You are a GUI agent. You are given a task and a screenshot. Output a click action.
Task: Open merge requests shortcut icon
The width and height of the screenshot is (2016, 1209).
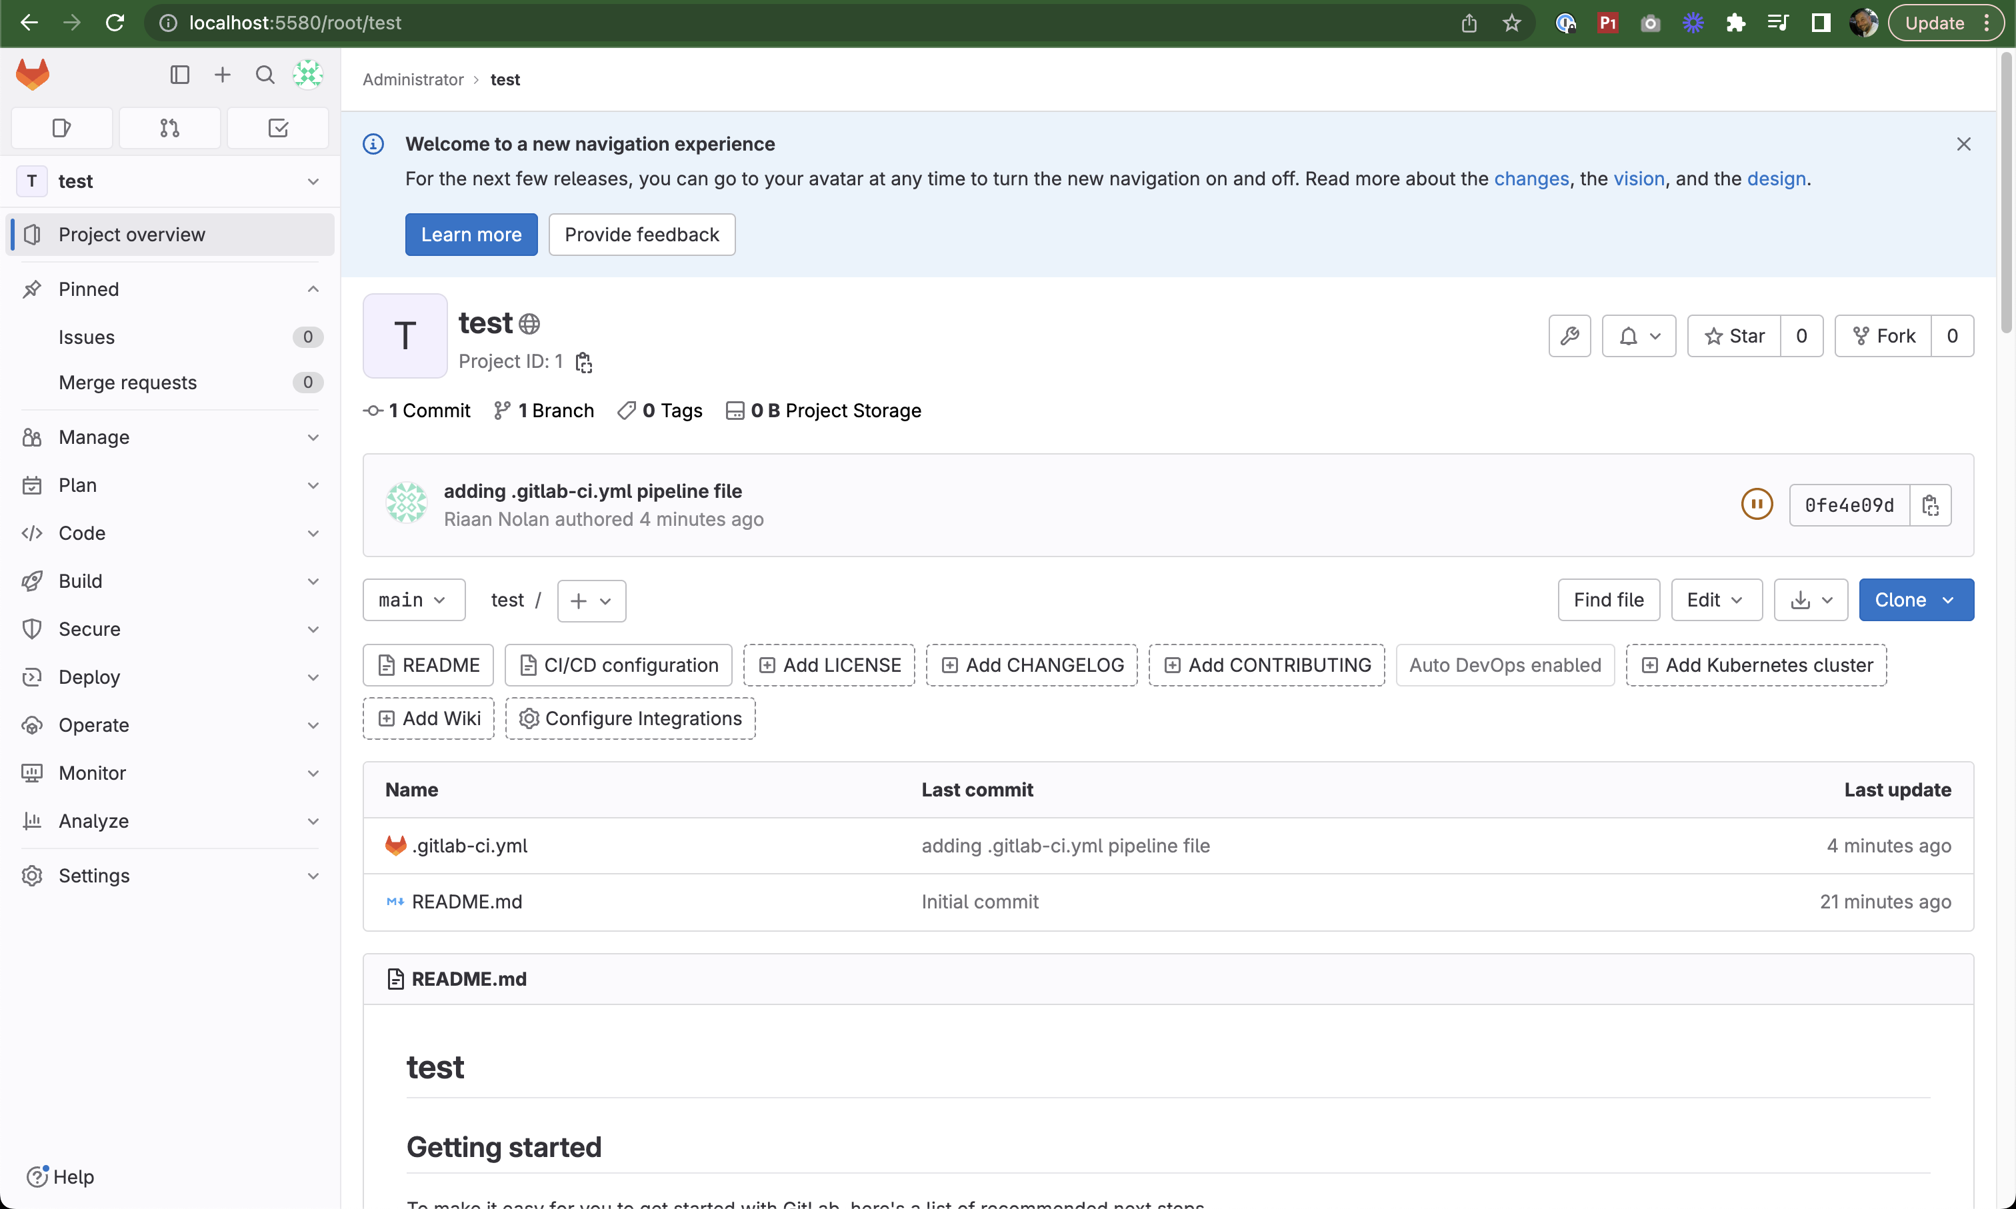(x=169, y=128)
